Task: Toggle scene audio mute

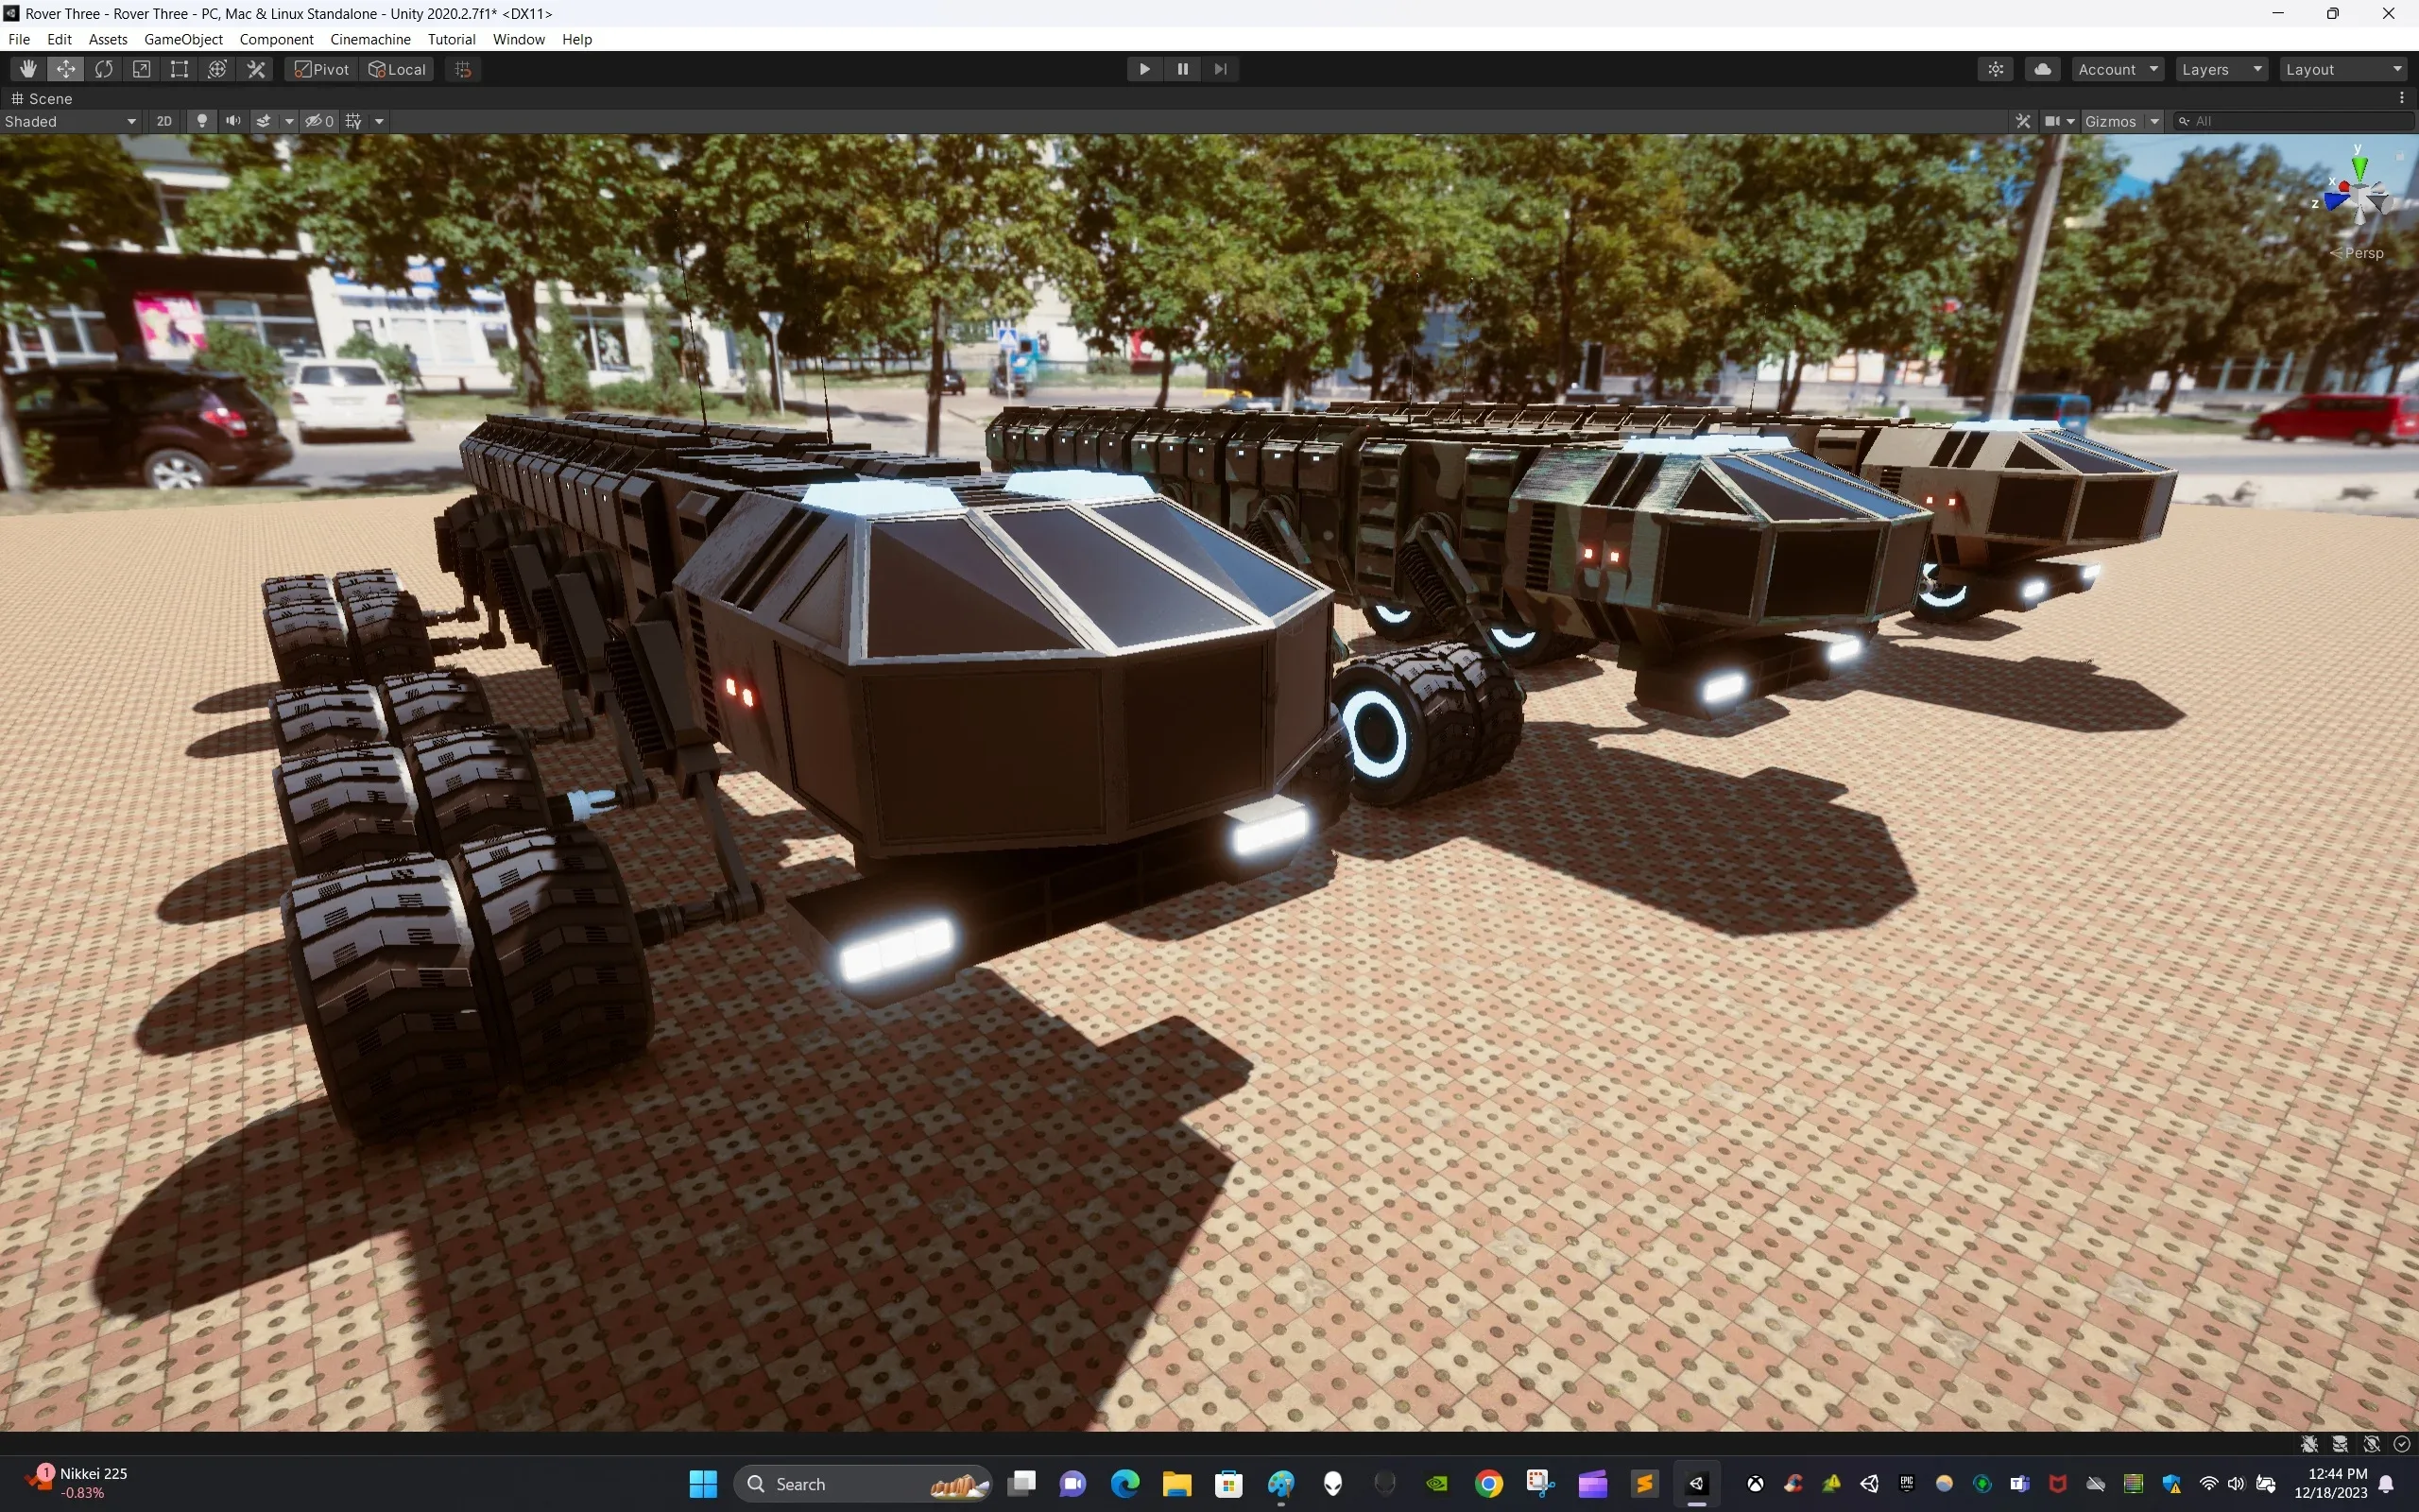Action: click(x=232, y=121)
